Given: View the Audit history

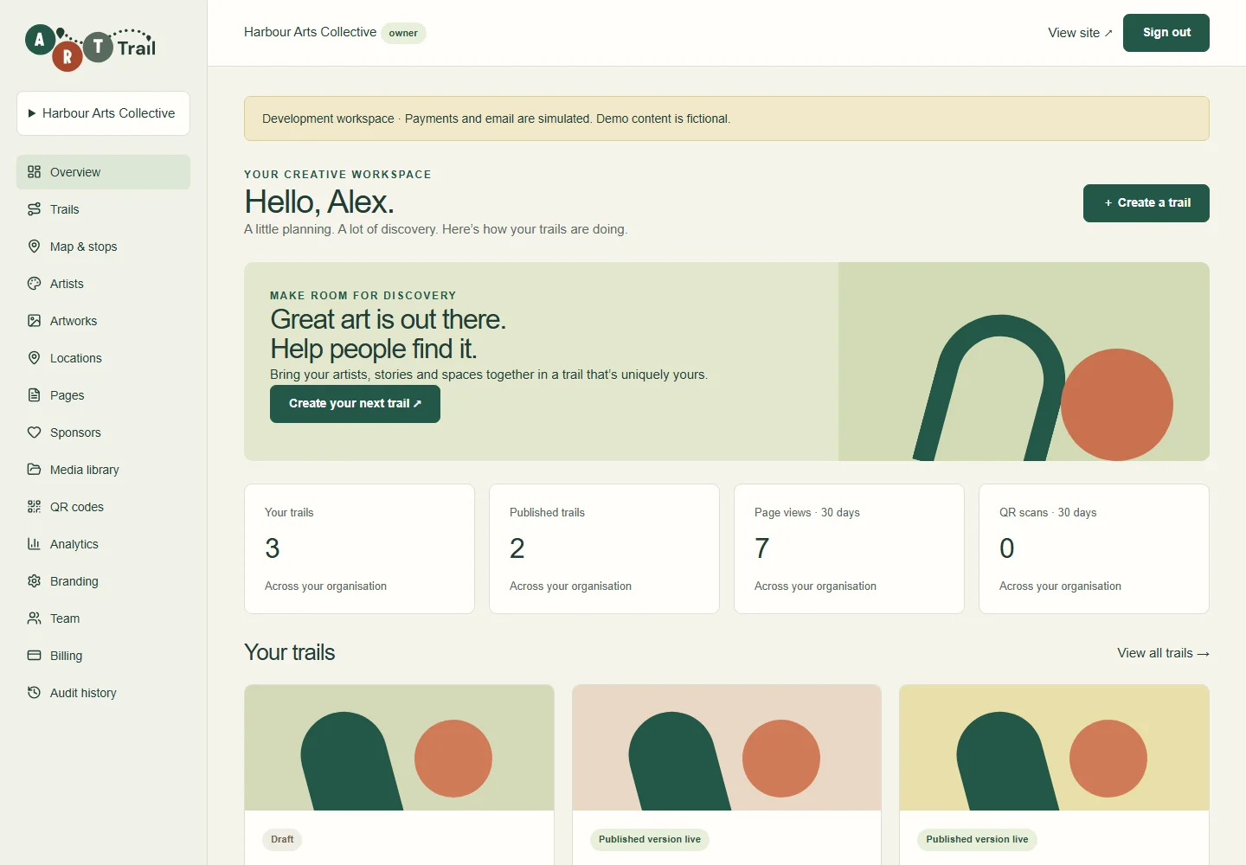Looking at the screenshot, I should click(x=103, y=693).
